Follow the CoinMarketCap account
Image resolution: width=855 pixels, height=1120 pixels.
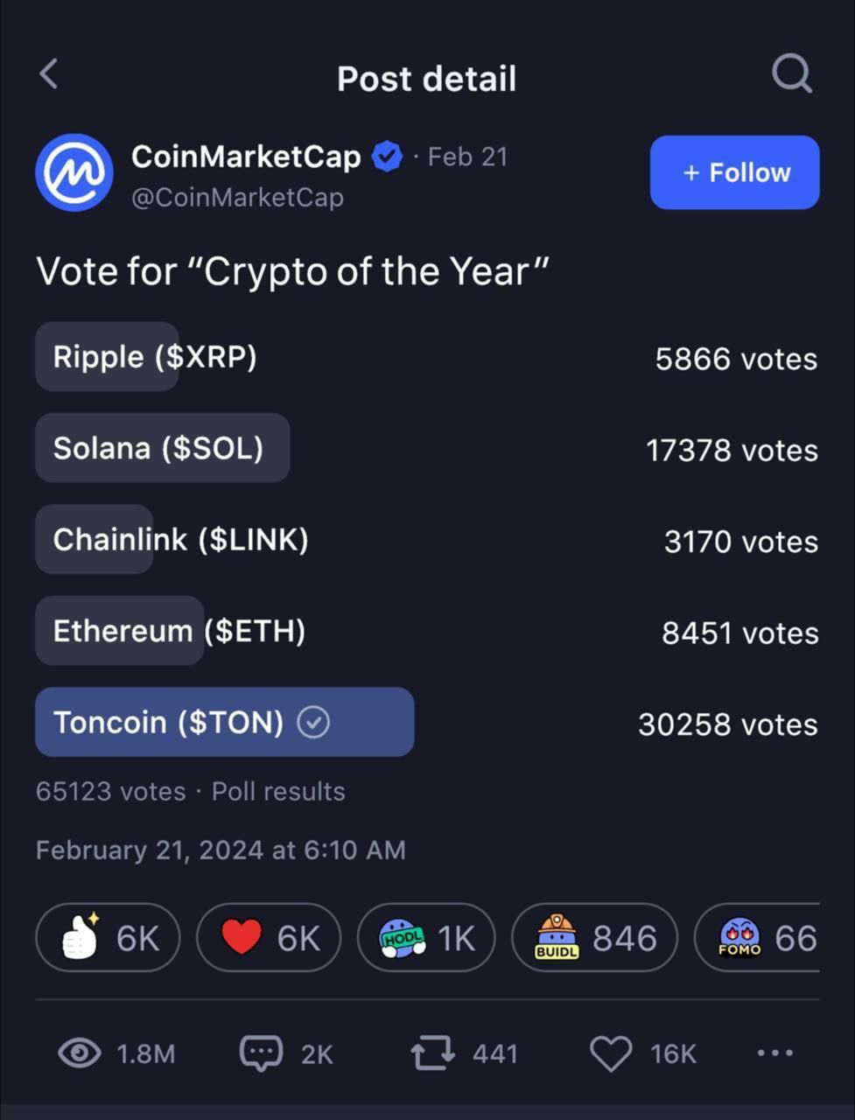tap(734, 172)
